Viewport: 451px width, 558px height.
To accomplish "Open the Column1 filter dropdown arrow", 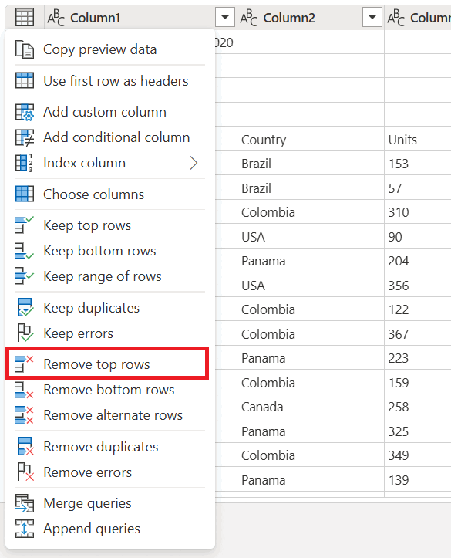I will pyautogui.click(x=225, y=17).
